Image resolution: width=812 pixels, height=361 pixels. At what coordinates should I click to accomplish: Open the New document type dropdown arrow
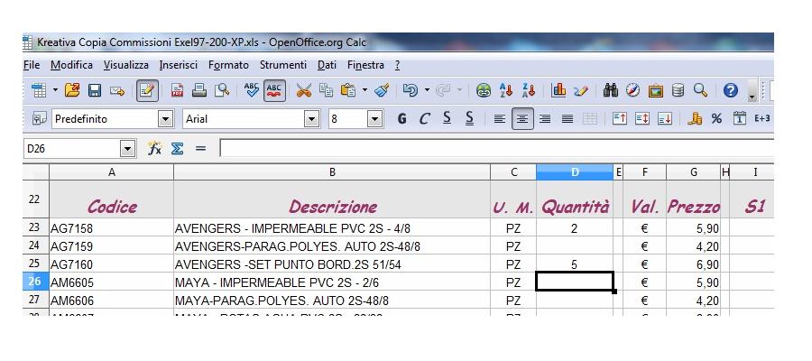click(x=55, y=90)
